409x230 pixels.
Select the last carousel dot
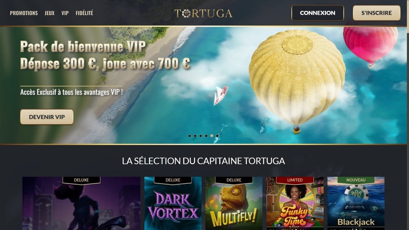217,136
